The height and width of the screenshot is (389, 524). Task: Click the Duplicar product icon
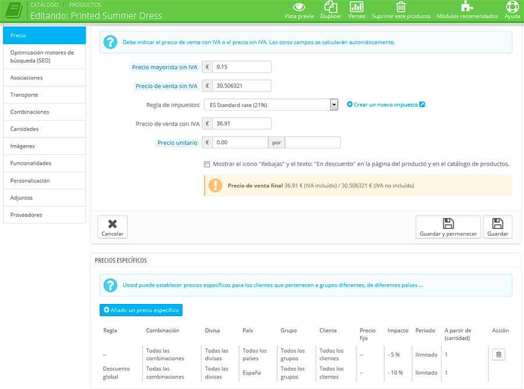331,7
